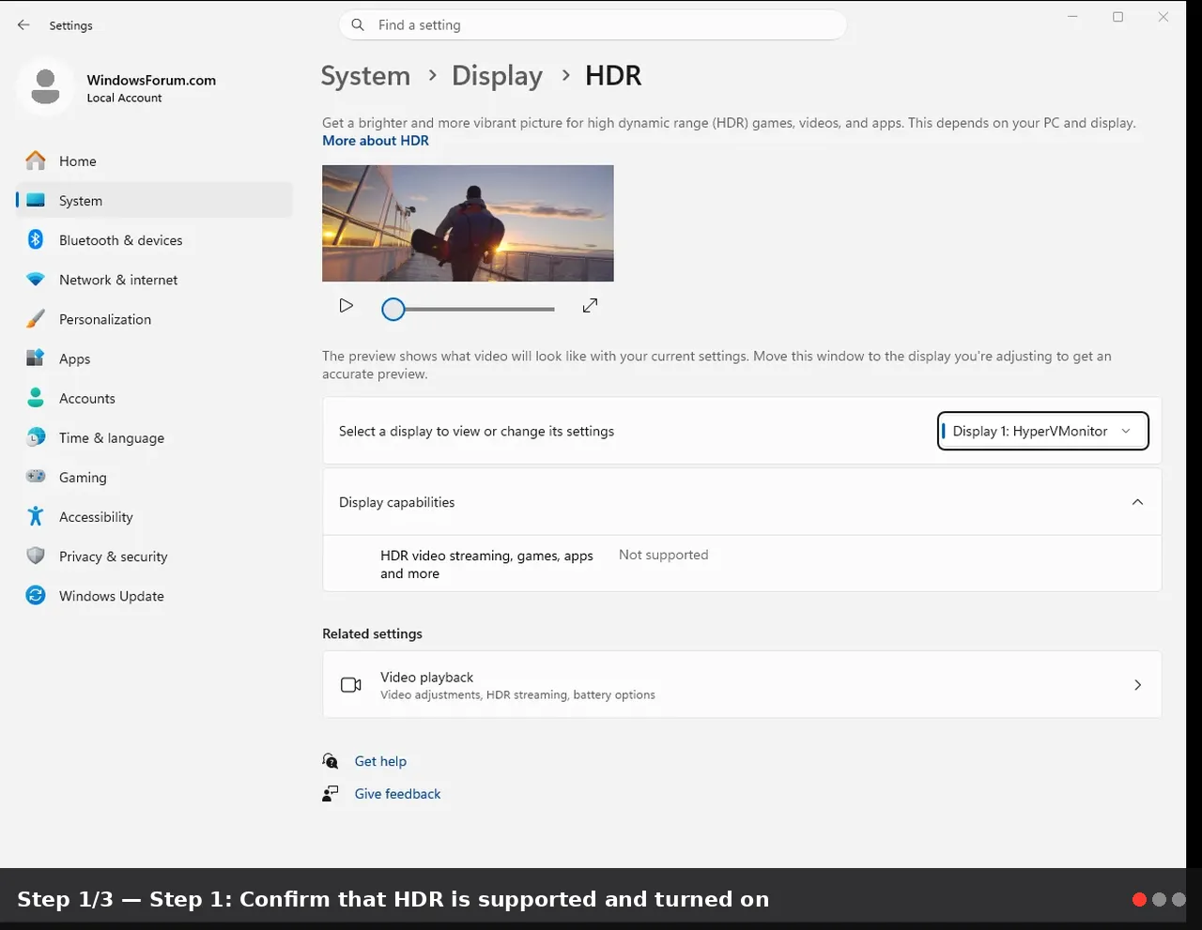This screenshot has height=930, width=1202.
Task: Go back to Display breadcrumb
Action: [497, 76]
